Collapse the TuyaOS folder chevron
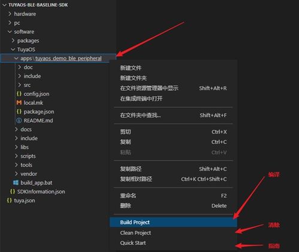299x252 pixels. 13,50
